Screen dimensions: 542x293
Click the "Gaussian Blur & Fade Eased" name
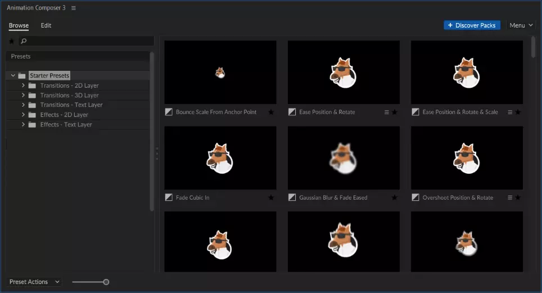pos(333,197)
